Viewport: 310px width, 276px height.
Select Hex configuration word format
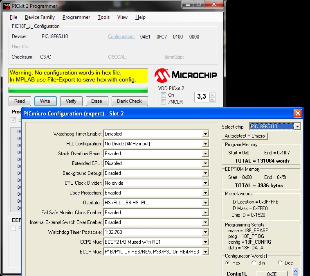[x=228, y=263]
